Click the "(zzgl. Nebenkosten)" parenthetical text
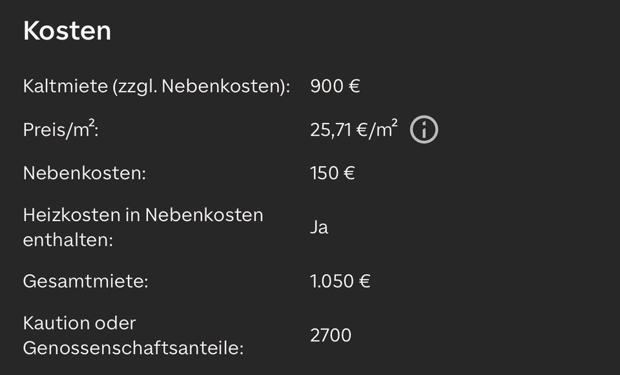 pos(201,87)
